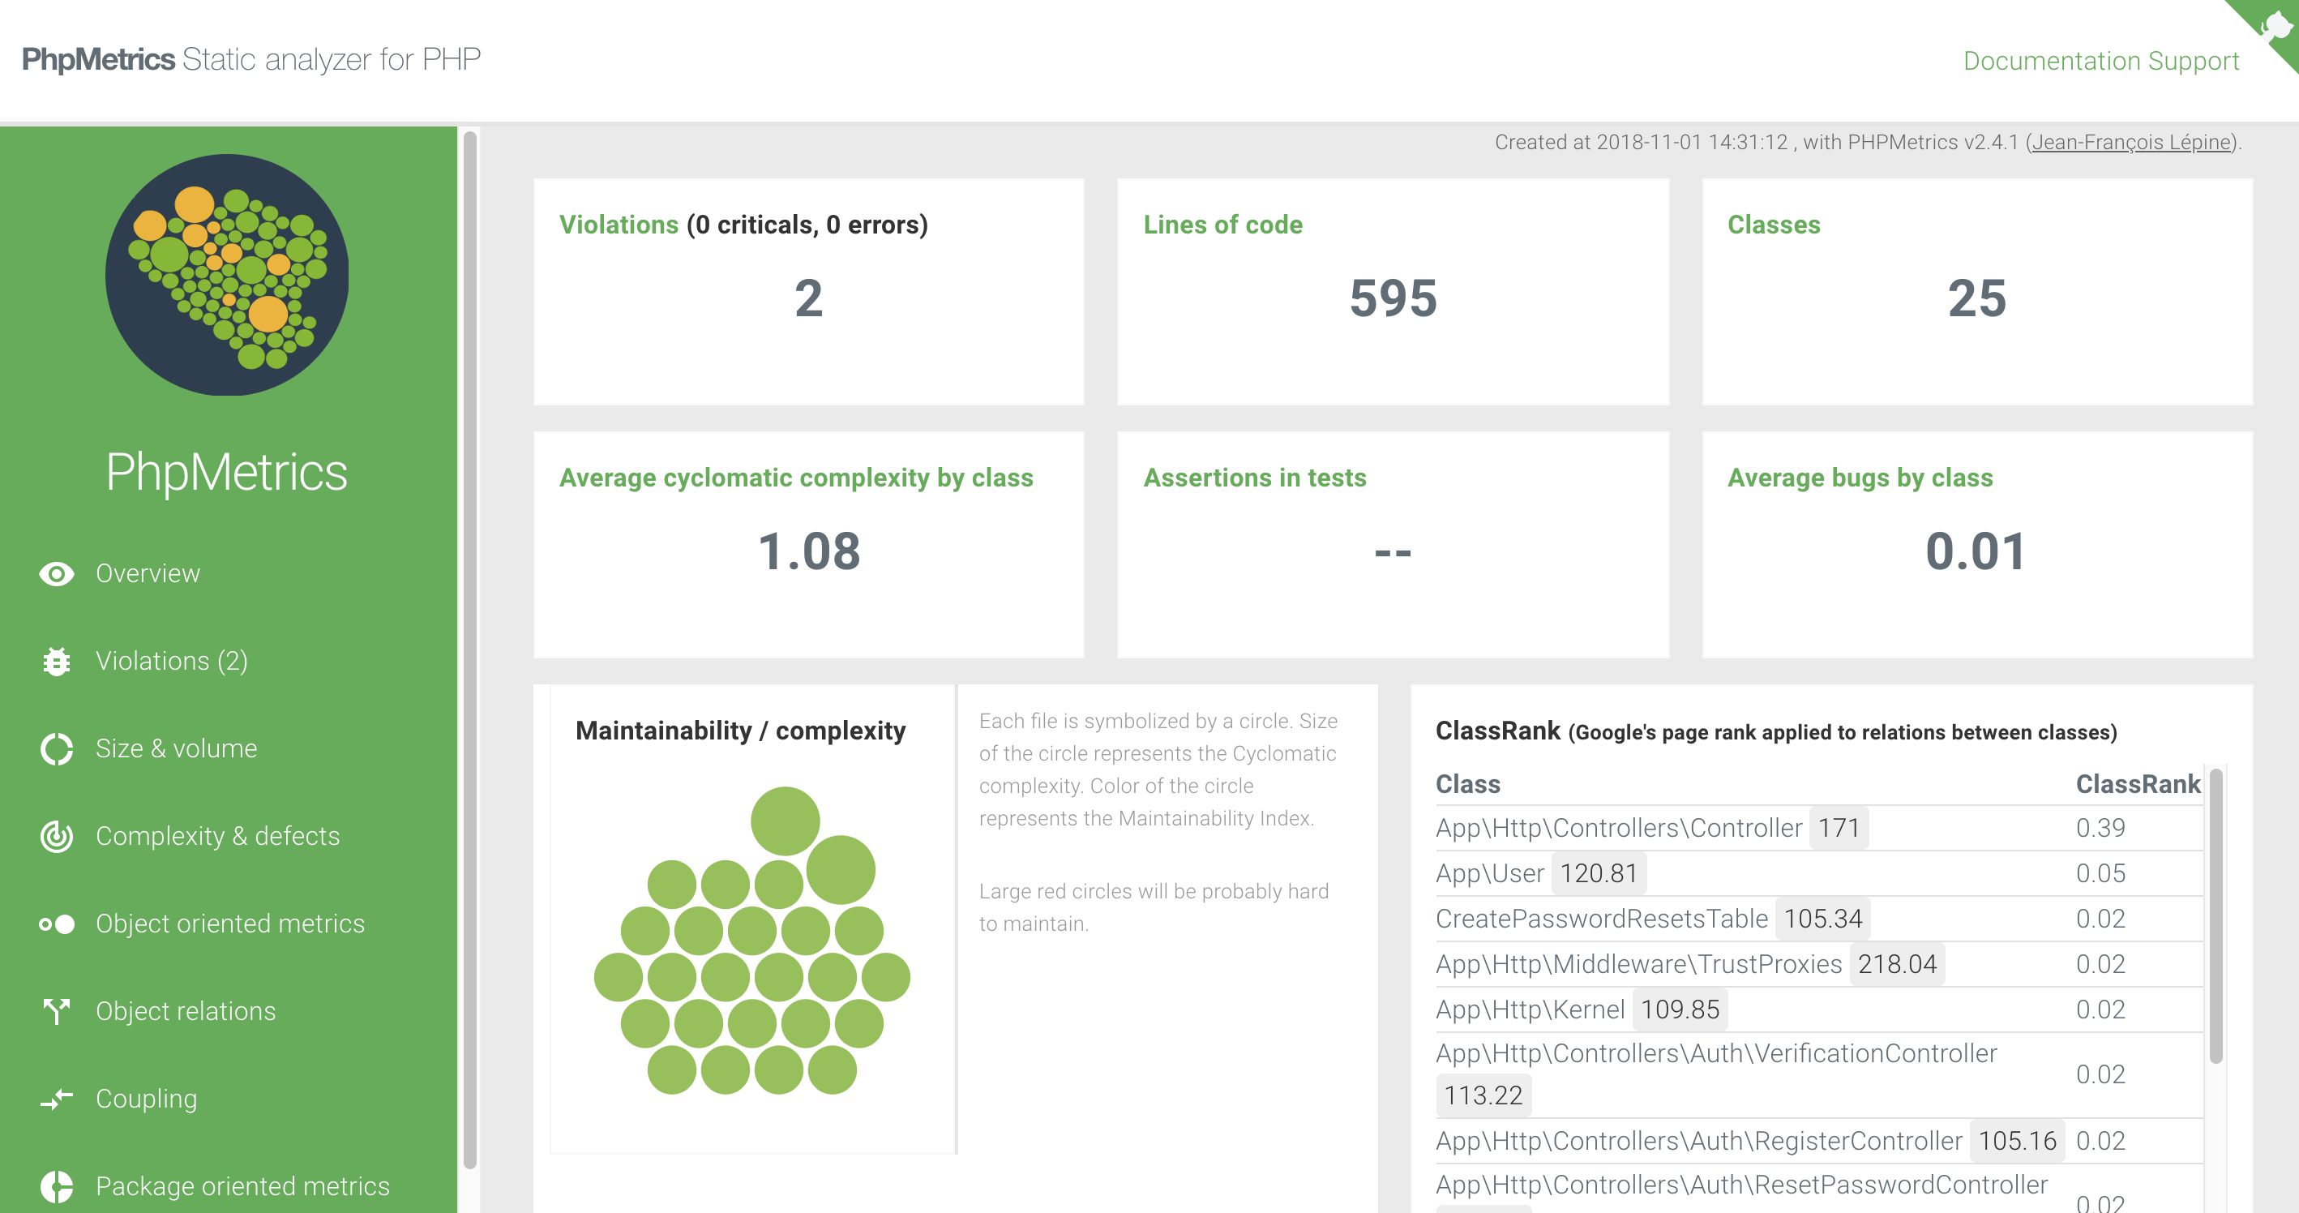Open Coupling using the arrows icon
The image size is (2299, 1213).
pyautogui.click(x=56, y=1099)
